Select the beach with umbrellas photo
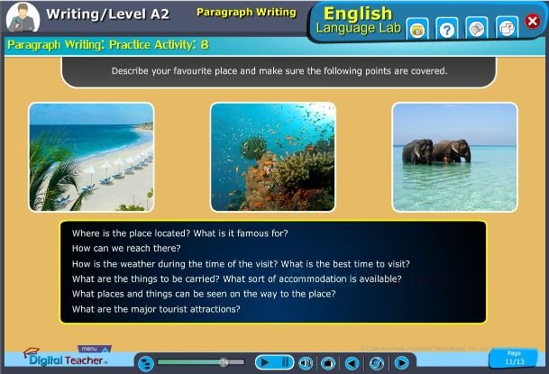 coord(91,157)
